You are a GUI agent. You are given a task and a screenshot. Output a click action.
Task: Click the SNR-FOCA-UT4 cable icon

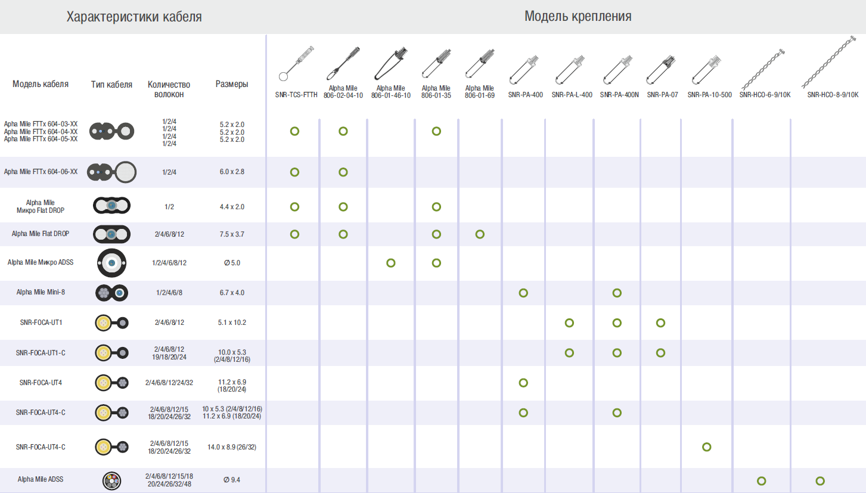click(x=112, y=382)
